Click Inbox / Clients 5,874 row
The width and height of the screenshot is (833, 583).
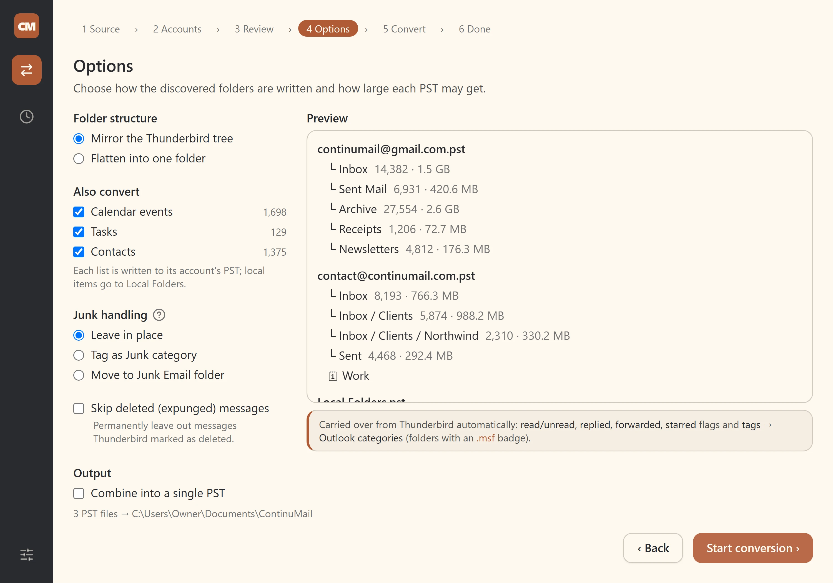[416, 316]
